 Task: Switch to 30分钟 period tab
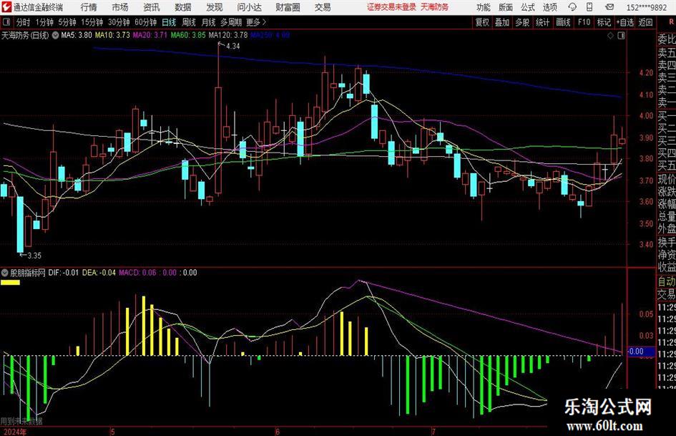point(119,22)
